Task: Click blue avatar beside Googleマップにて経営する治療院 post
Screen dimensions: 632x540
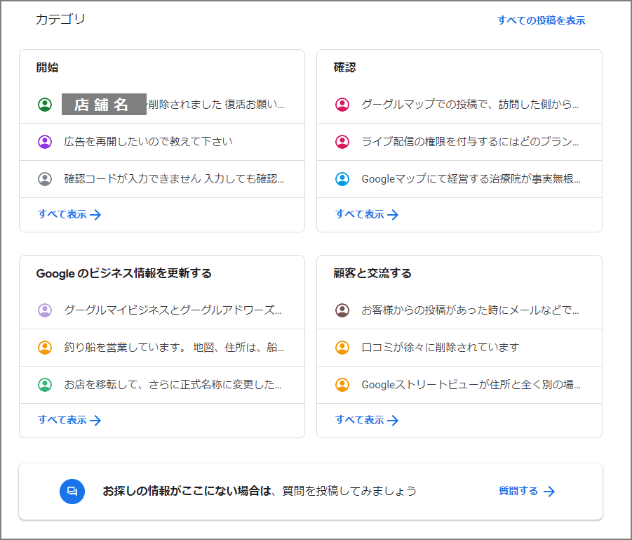Action: click(342, 179)
